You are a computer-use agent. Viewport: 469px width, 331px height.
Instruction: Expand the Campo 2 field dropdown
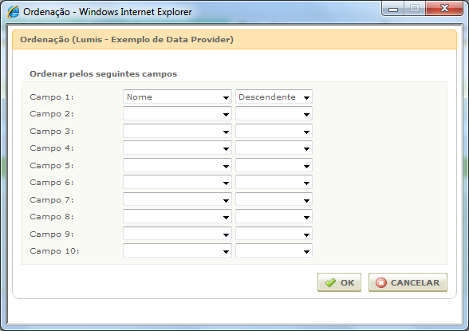click(x=177, y=113)
